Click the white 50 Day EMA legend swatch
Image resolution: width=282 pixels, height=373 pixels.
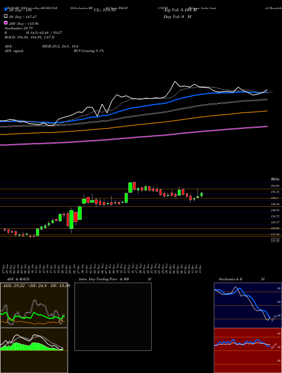point(6,16)
